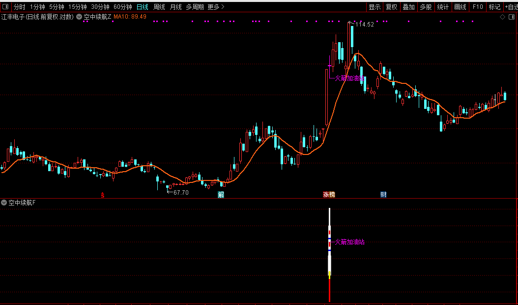Open the 空中续航Z indicator dropdown arrow
Screen dimensions: 518x305
tap(79, 17)
